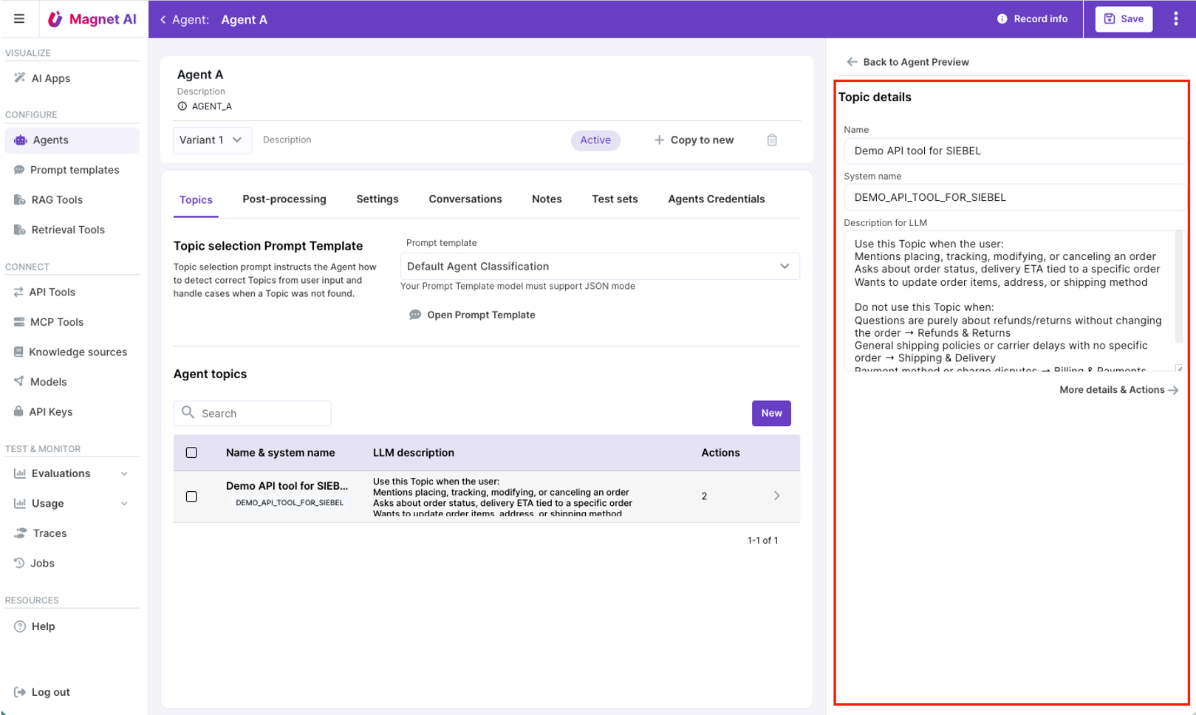Switch to the Post-processing tab
1196x715 pixels.
click(284, 199)
